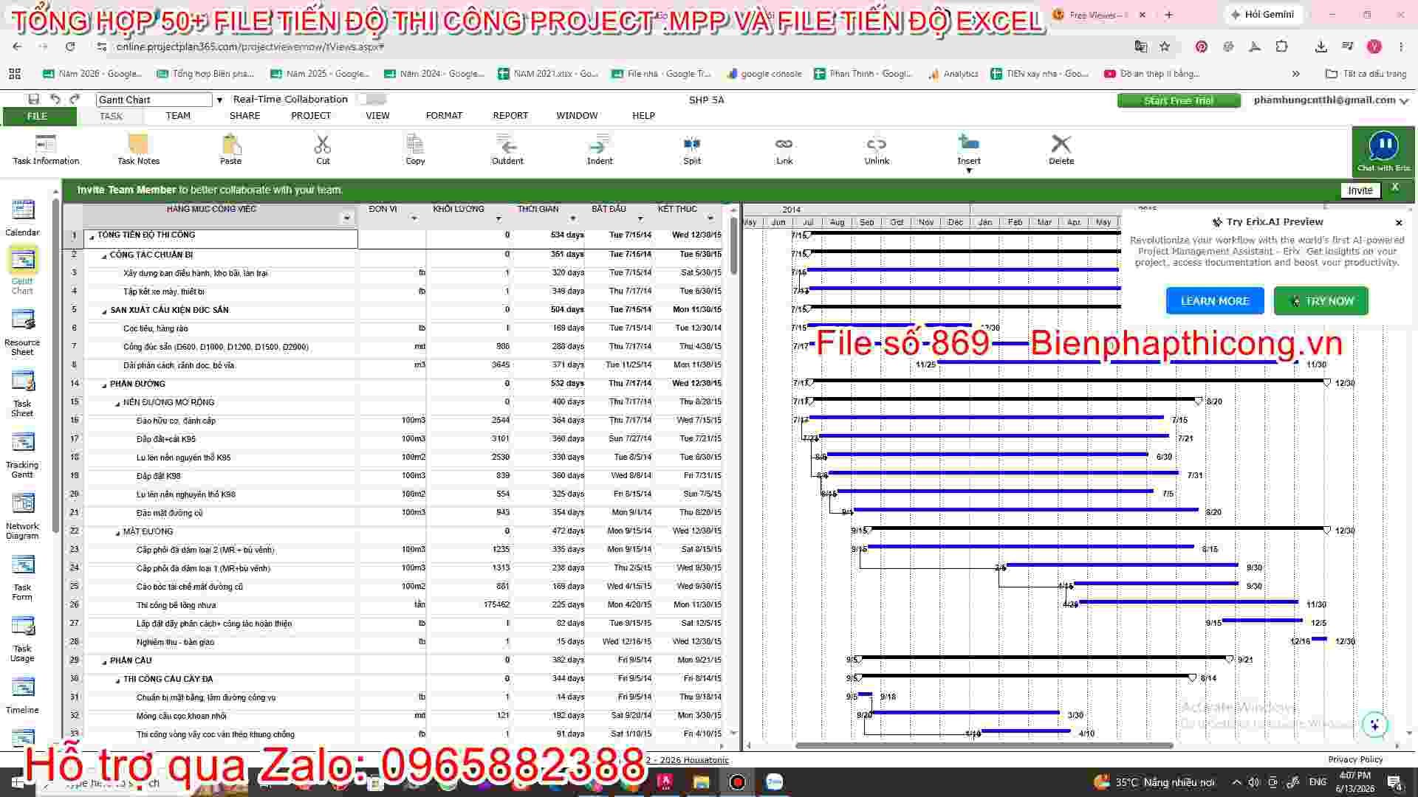Open the FORMAT tab
1418x797 pixels.
coord(444,116)
